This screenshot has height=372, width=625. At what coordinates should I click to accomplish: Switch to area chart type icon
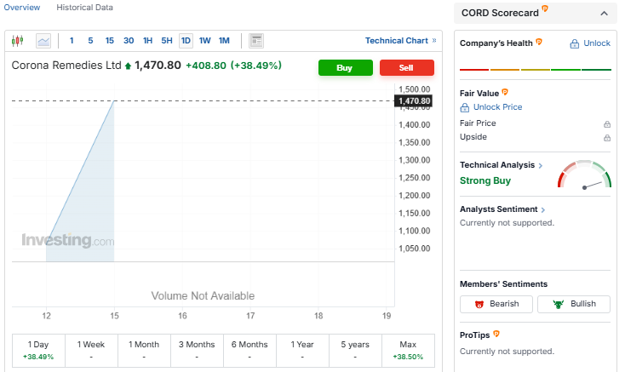pyautogui.click(x=43, y=41)
